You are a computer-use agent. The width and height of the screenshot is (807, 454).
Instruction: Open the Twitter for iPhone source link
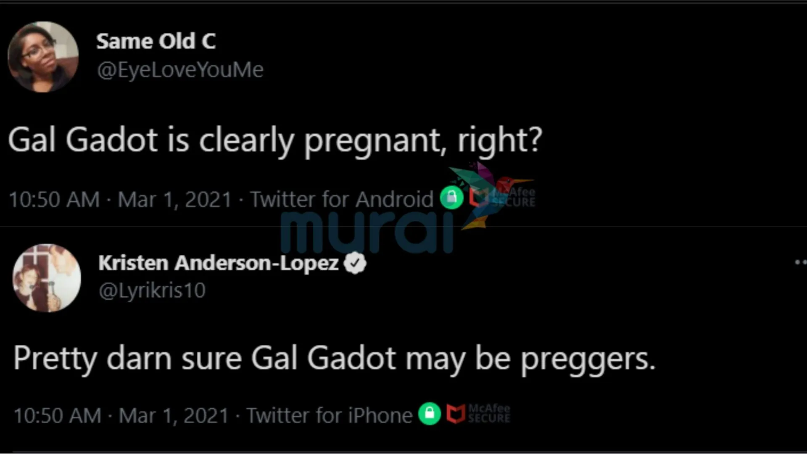329,416
